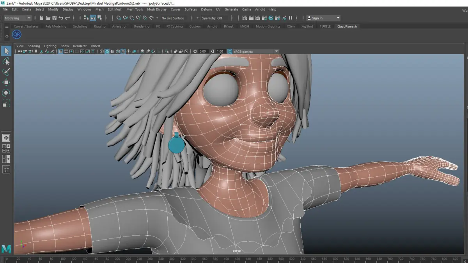Screen dimensions: 468x263
Task: Select the arrow Select tool
Action: 6,51
